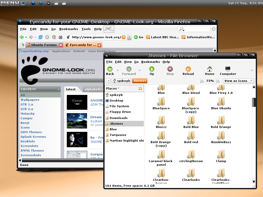Close the Ubuntu Forums tab

pos(61,45)
